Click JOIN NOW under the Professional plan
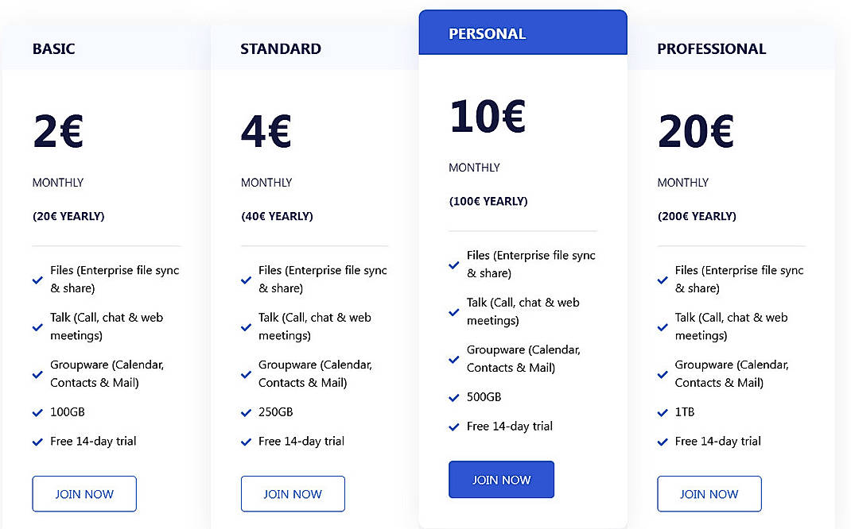 [x=709, y=493]
